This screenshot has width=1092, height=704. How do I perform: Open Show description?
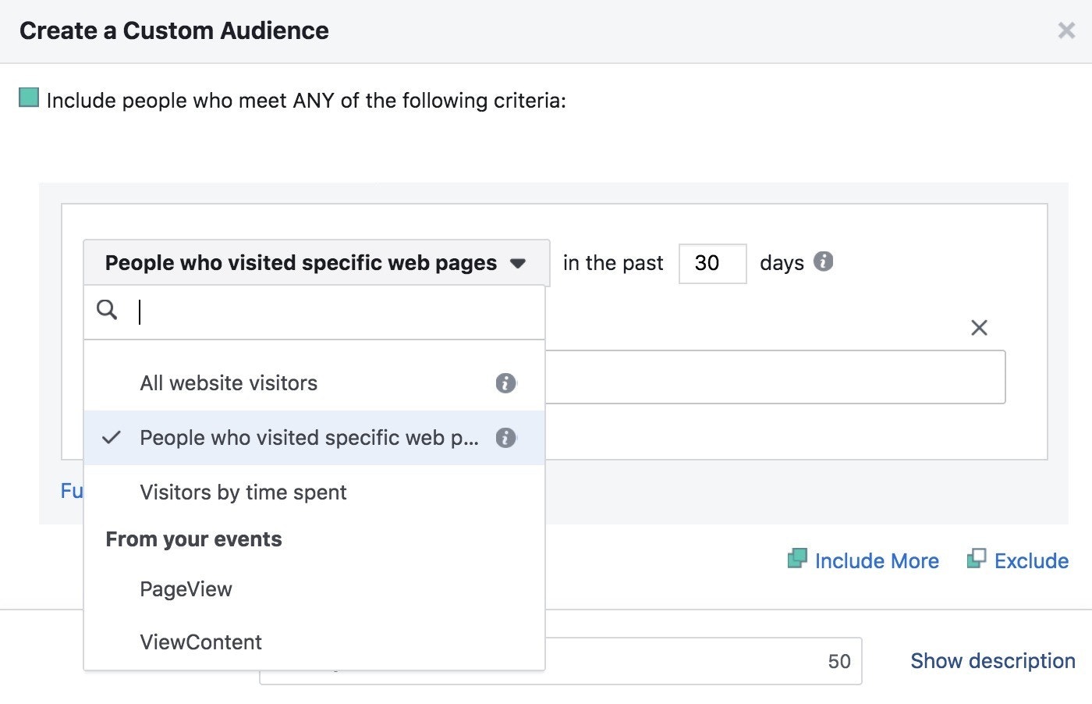click(x=992, y=661)
